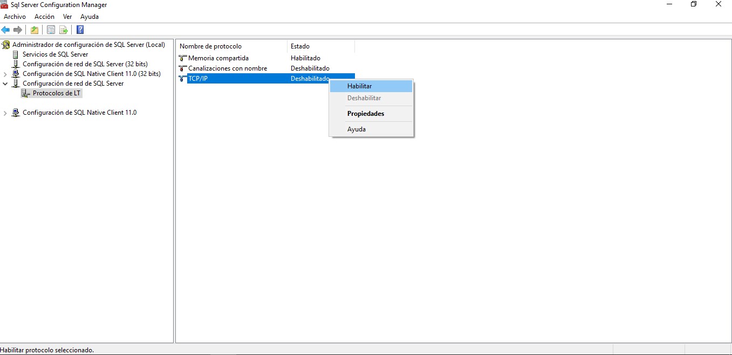Click the Properties toolbar icon
Viewport: 732px width, 355px height.
tap(51, 30)
